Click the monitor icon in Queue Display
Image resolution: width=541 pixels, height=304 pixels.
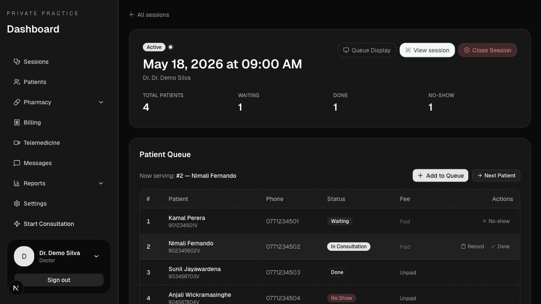point(346,50)
